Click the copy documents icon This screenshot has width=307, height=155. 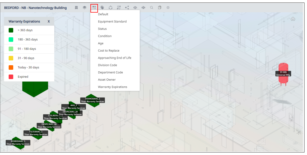tap(160, 7)
